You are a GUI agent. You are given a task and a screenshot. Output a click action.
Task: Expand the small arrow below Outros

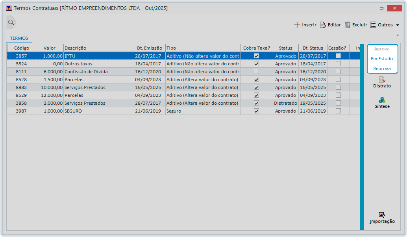tap(398, 35)
